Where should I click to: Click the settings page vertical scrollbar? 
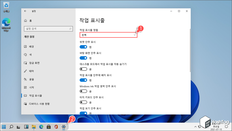pos(190,50)
